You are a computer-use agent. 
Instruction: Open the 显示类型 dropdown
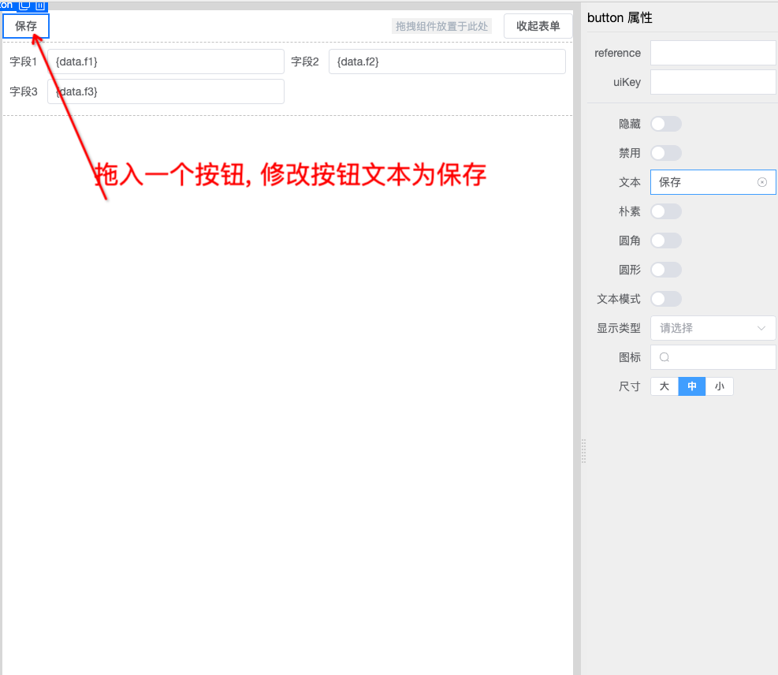(713, 328)
